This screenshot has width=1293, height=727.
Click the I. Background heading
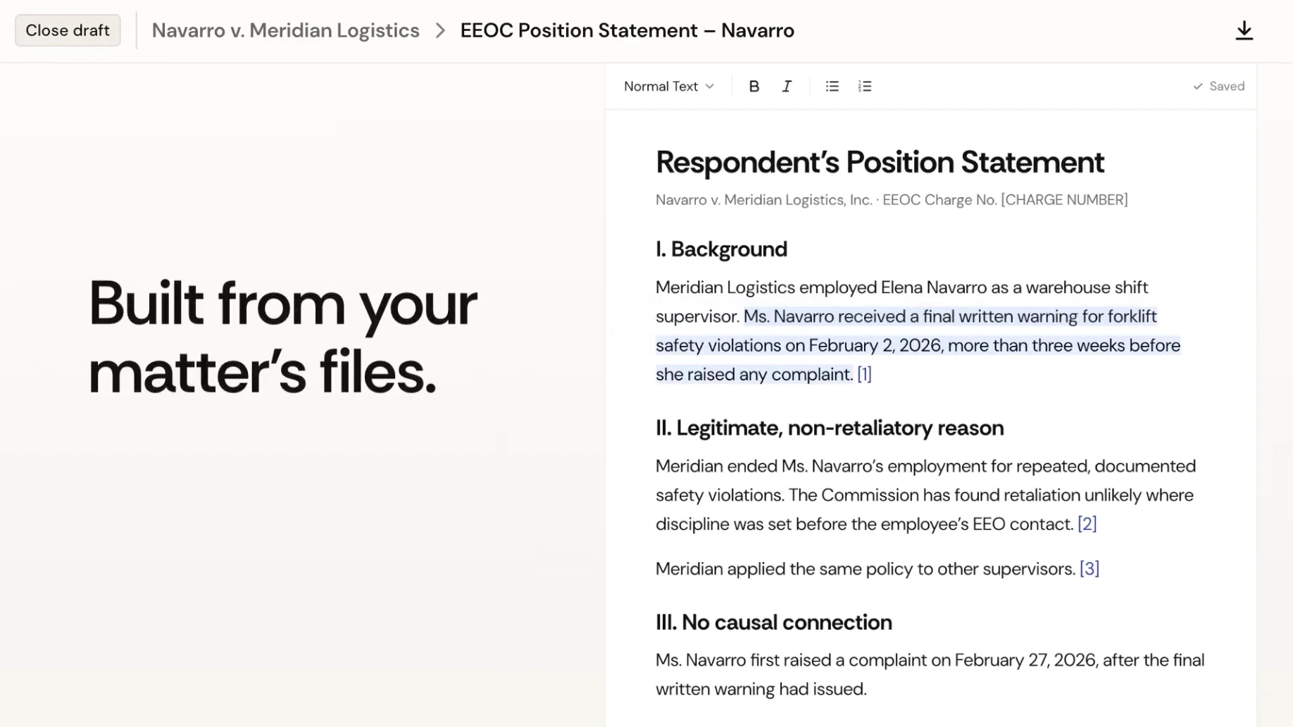pyautogui.click(x=721, y=249)
